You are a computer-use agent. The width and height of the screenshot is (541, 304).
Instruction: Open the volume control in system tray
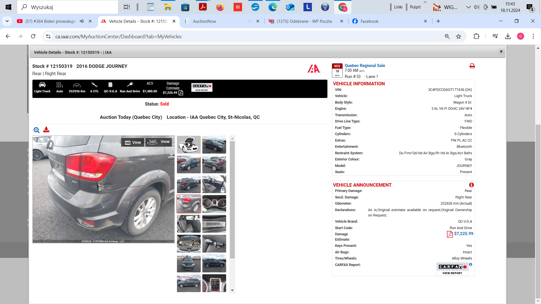(x=477, y=7)
